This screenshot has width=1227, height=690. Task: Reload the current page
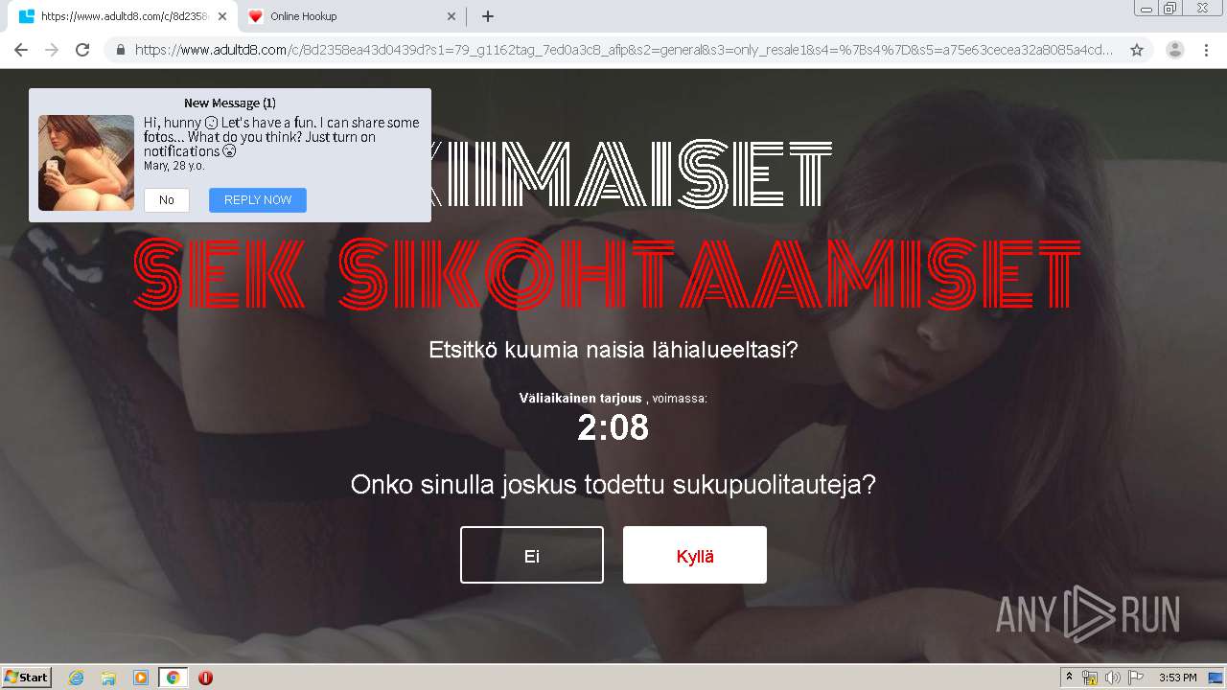tap(82, 50)
